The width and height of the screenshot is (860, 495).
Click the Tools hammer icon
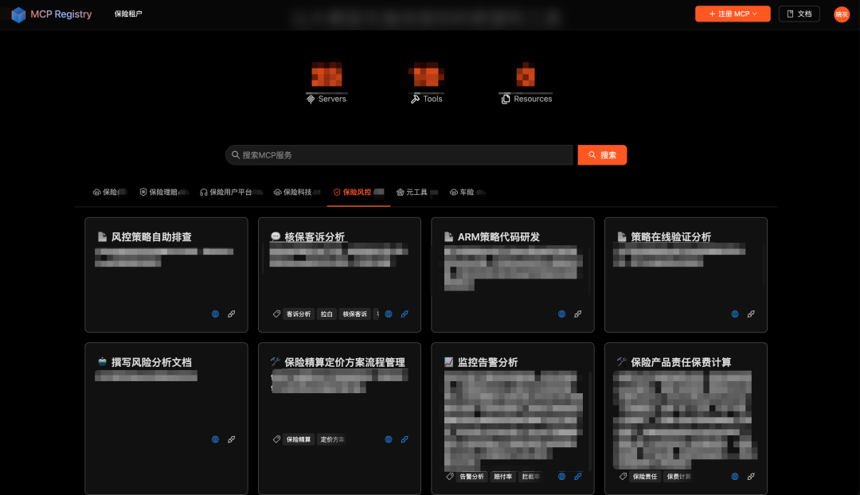[416, 98]
